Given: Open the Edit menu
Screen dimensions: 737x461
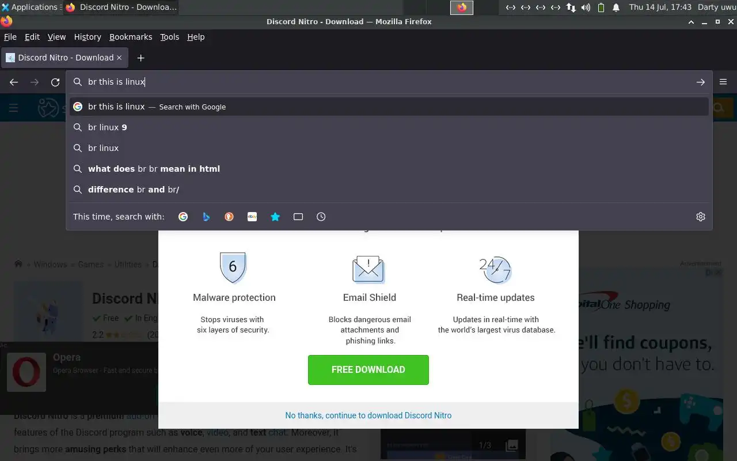Looking at the screenshot, I should coord(32,37).
